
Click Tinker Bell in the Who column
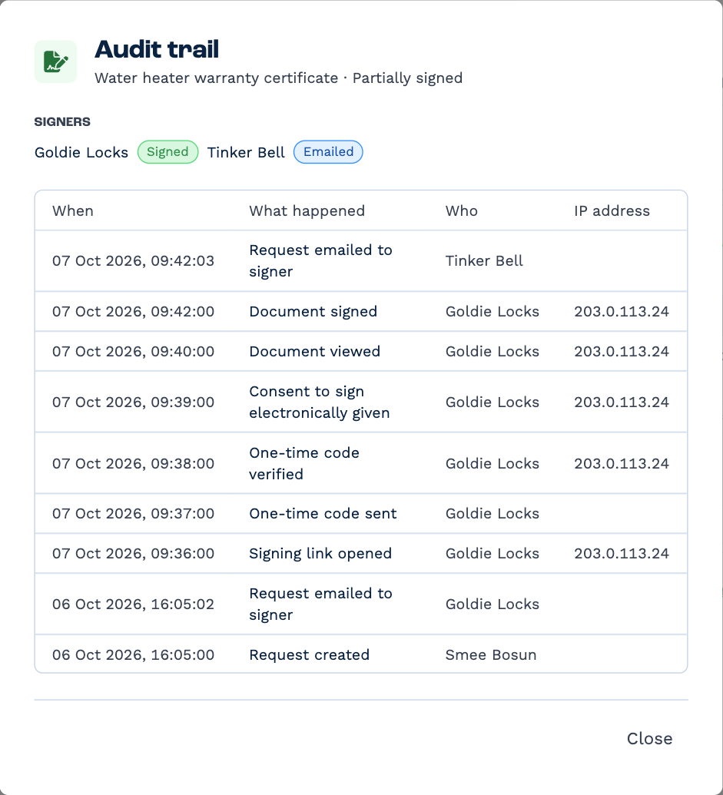tap(484, 260)
